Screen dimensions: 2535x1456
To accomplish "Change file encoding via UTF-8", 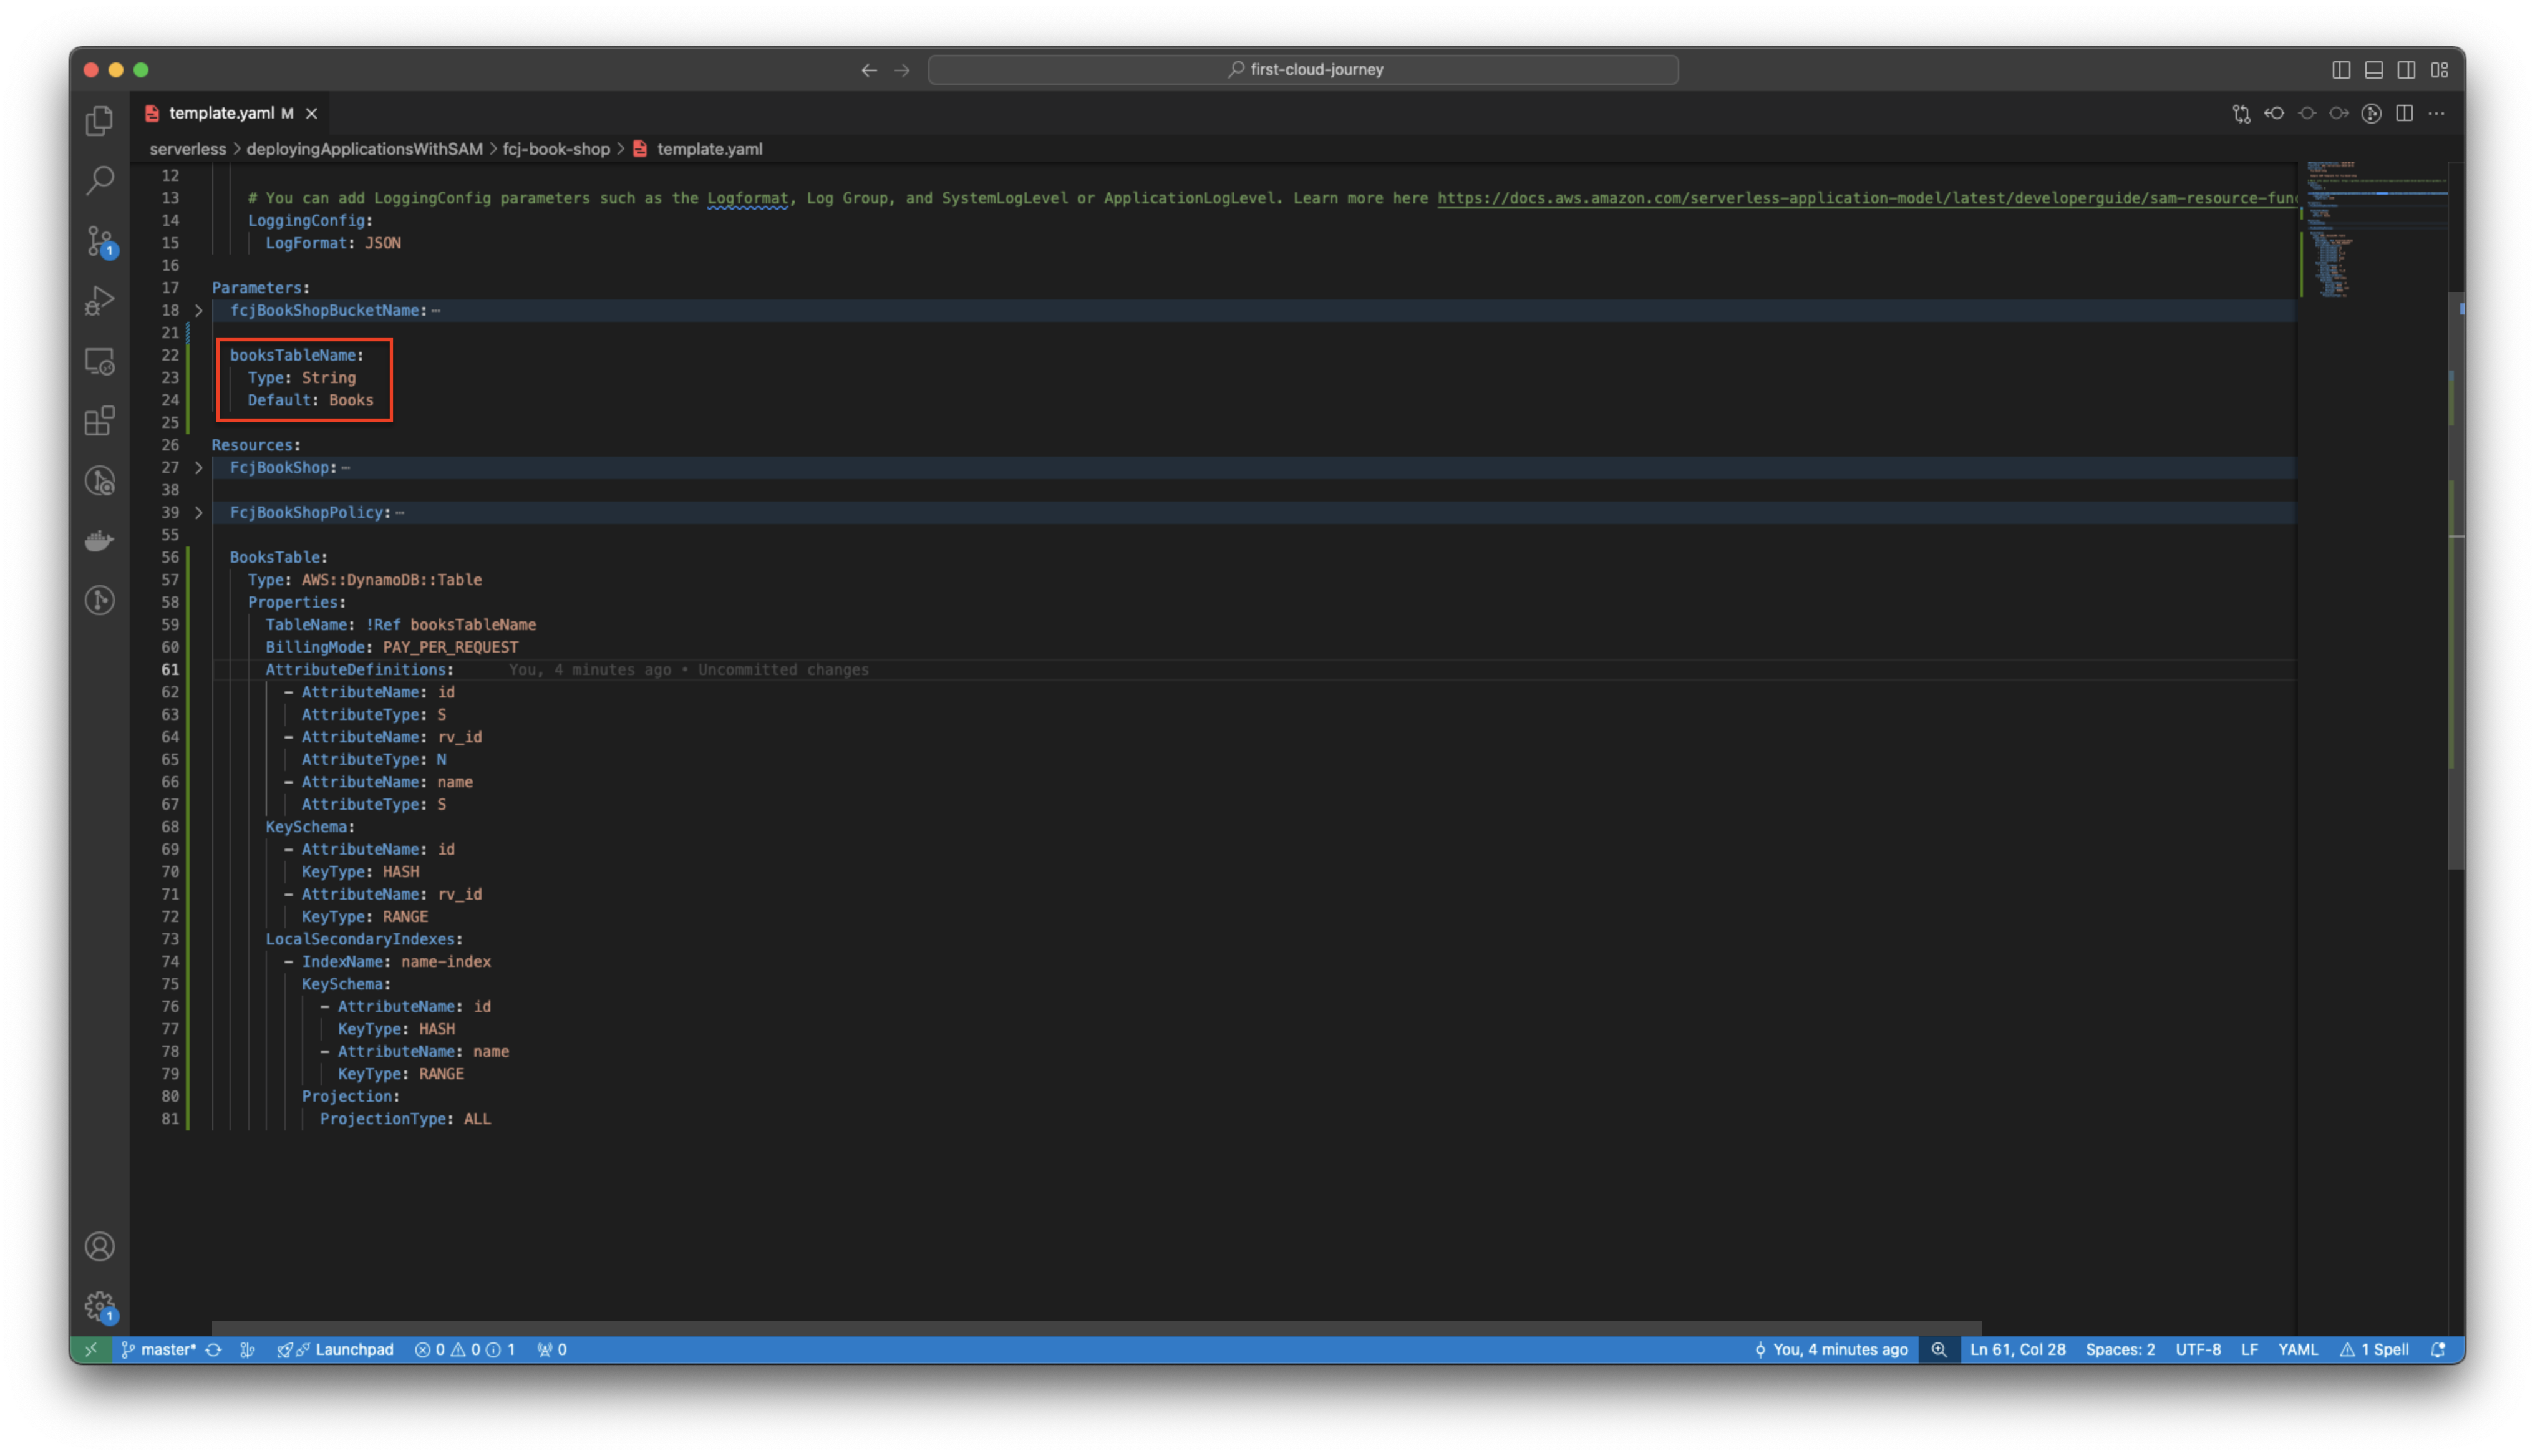I will [x=2199, y=1350].
